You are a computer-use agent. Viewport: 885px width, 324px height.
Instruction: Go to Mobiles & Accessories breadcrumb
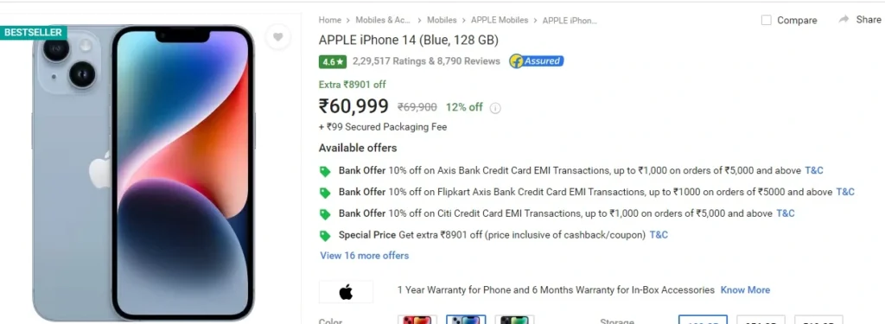[383, 20]
